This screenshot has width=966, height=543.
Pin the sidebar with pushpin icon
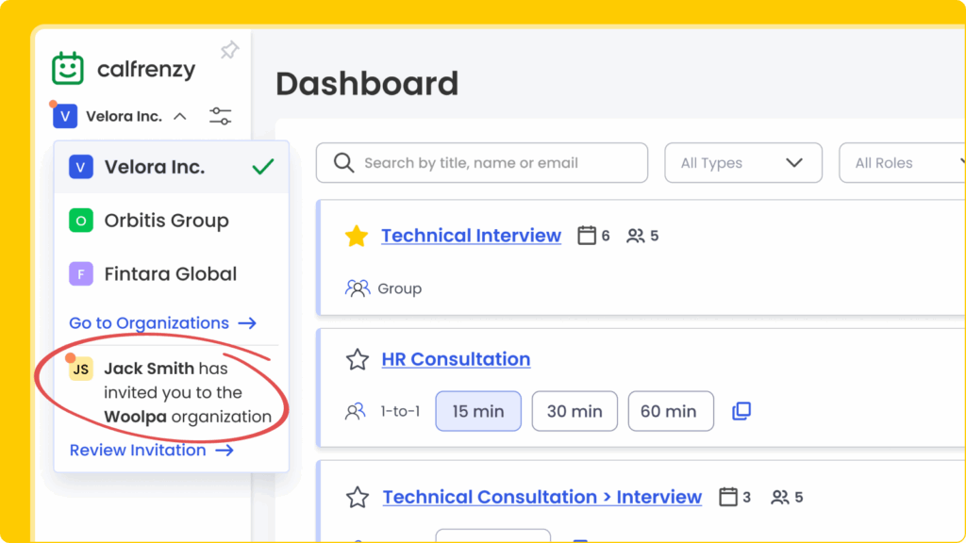[x=229, y=50]
